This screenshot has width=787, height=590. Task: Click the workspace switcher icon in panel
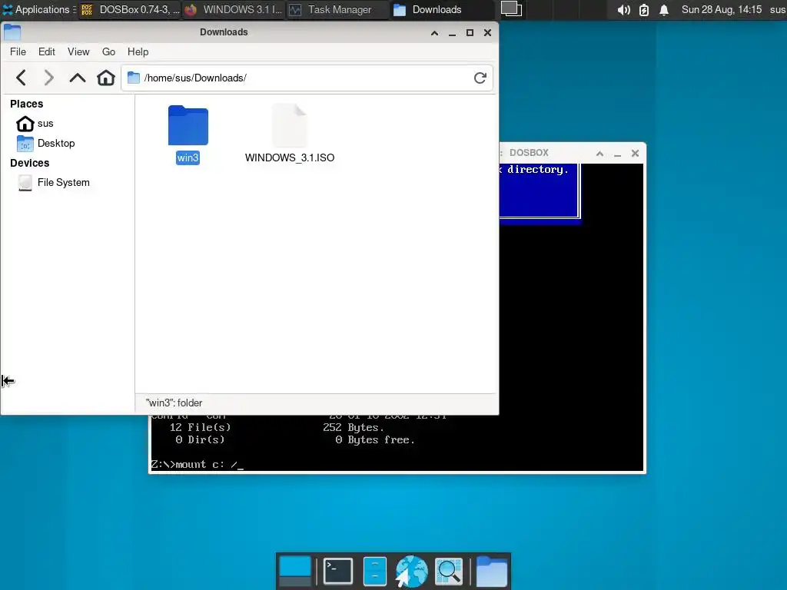511,9
